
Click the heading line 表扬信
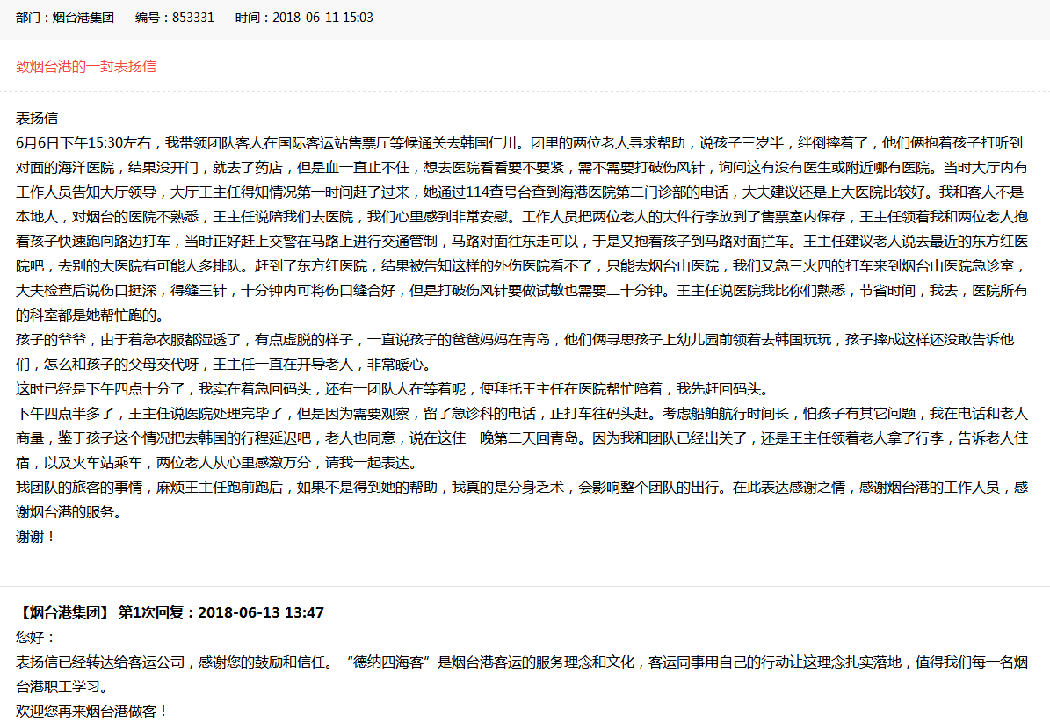[x=37, y=119]
